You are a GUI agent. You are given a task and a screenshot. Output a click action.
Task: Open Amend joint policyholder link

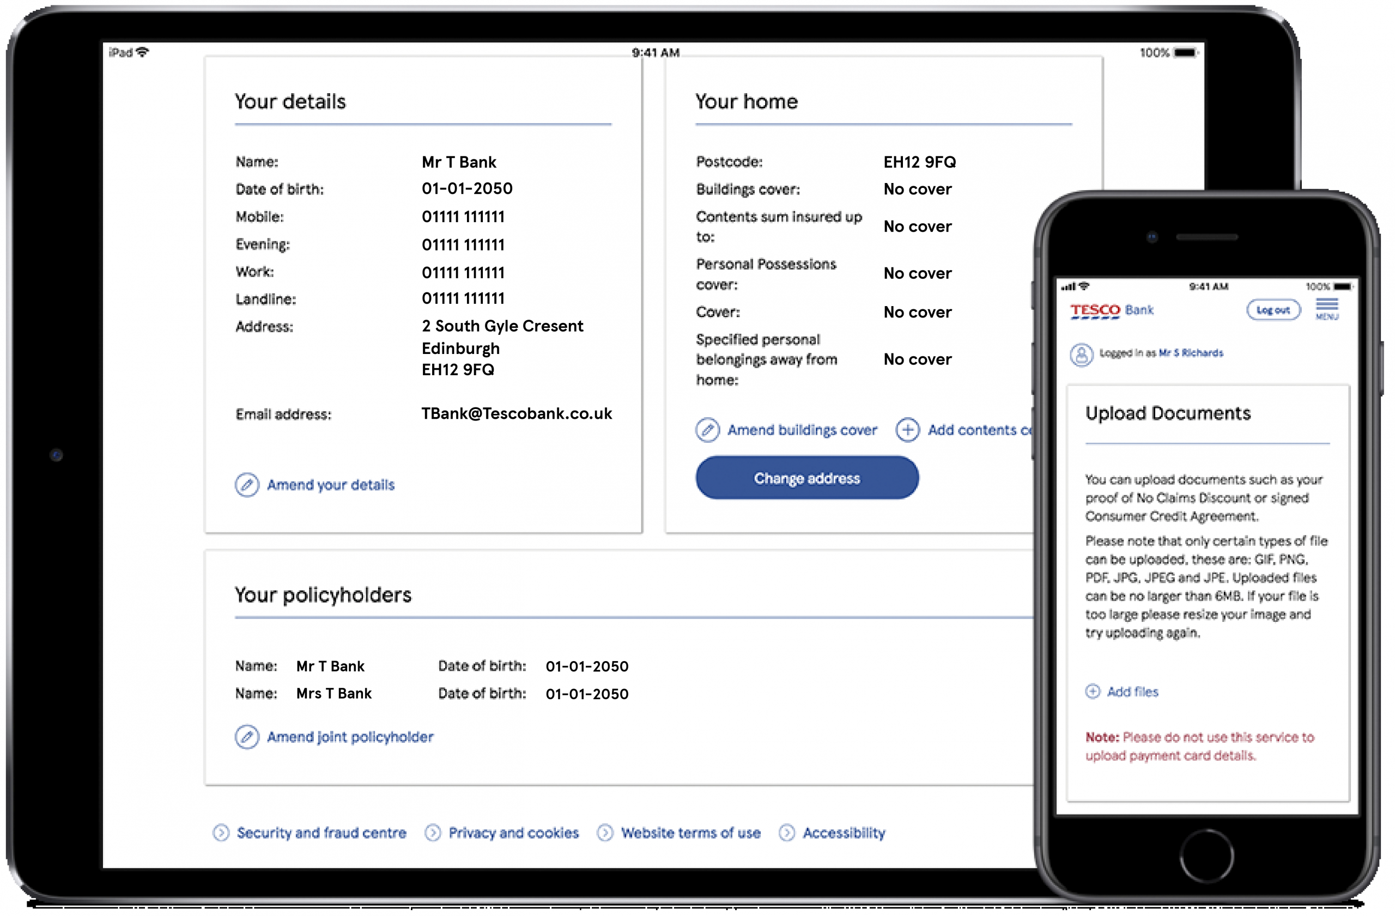(351, 738)
